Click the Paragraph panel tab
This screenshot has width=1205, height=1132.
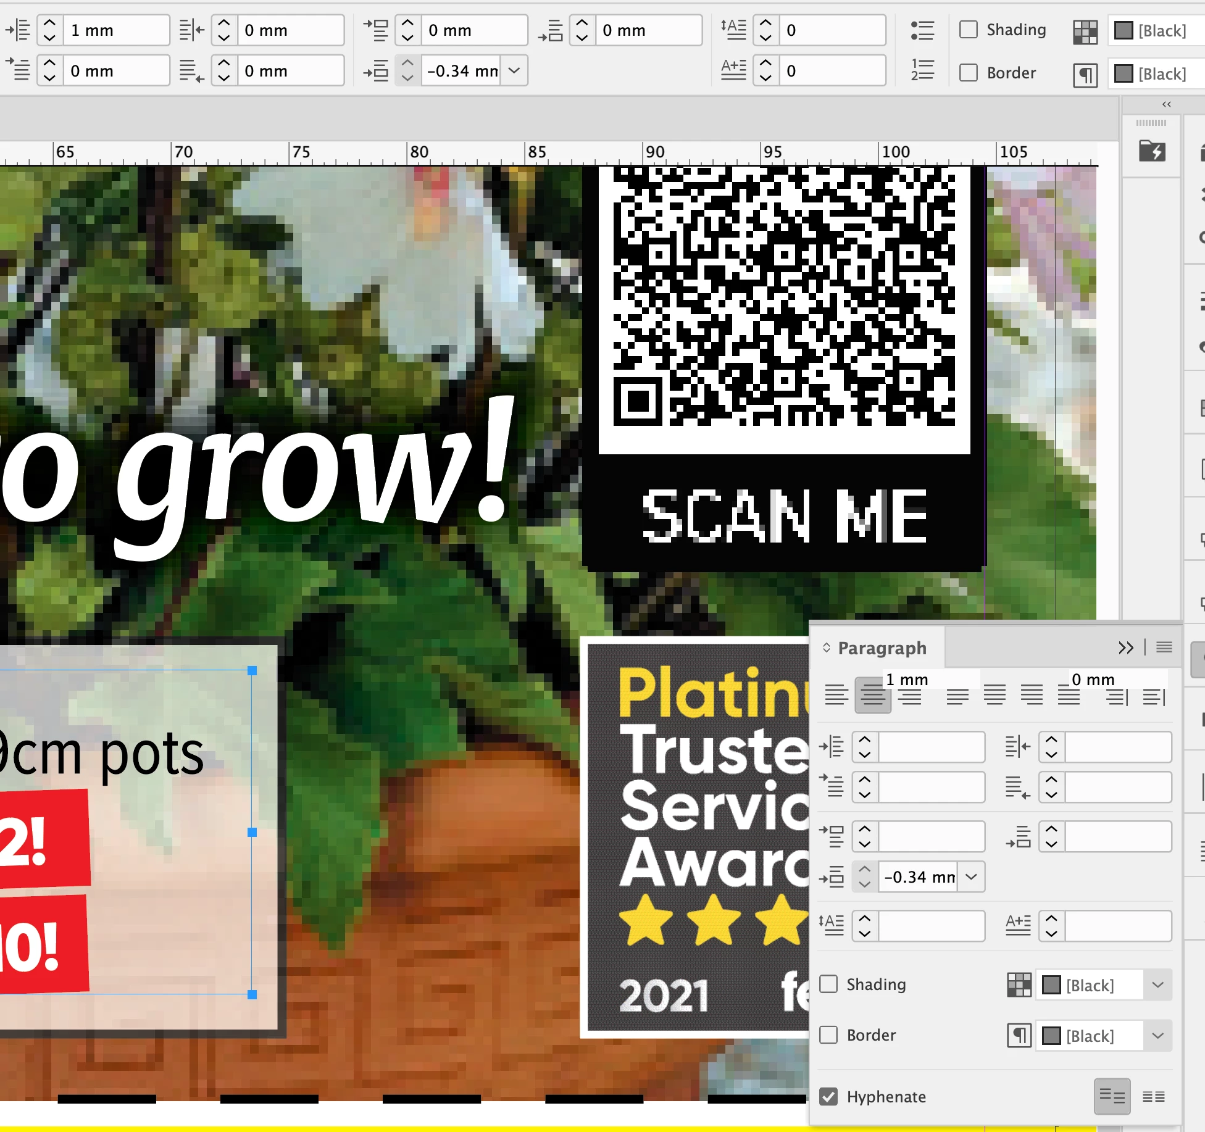882,647
